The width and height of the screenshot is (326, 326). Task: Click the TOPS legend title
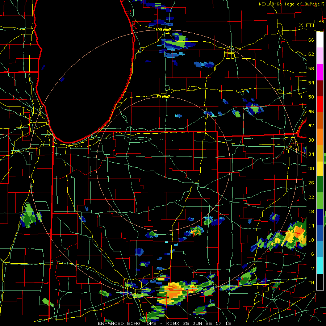[318, 22]
